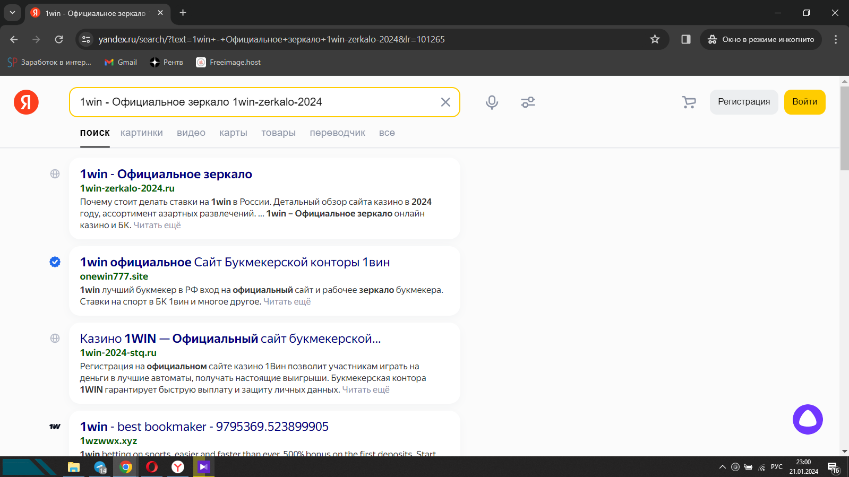
Task: Switch РУС keyboard language indicator
Action: [777, 467]
